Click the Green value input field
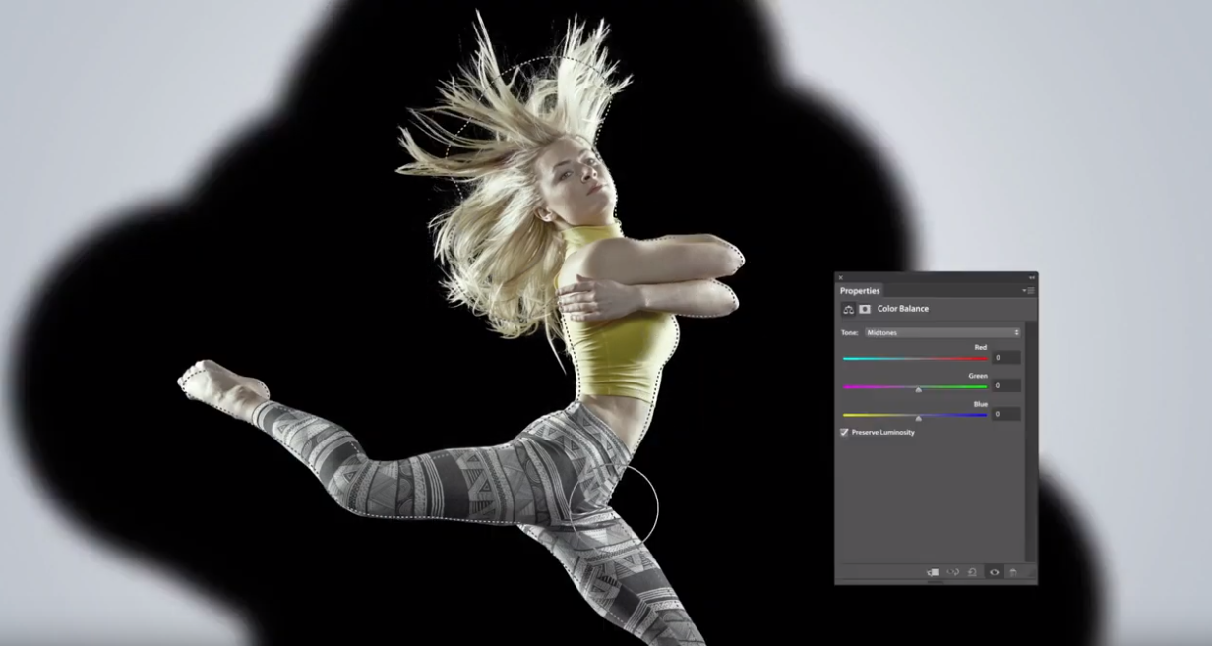 (1005, 385)
